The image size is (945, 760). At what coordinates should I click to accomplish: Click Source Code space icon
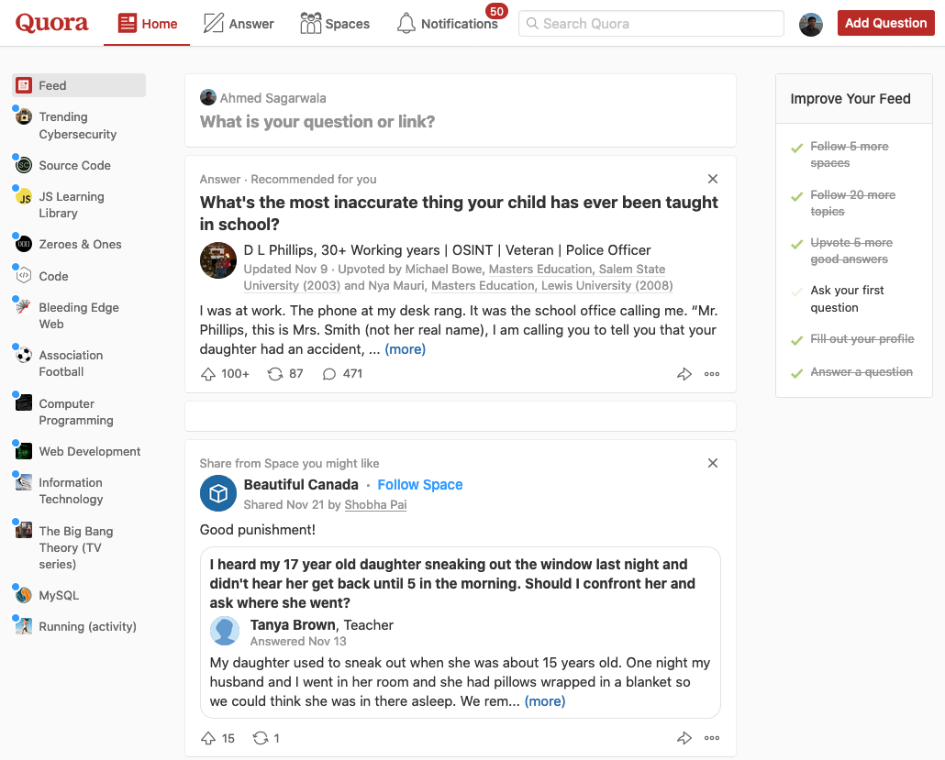(24, 165)
